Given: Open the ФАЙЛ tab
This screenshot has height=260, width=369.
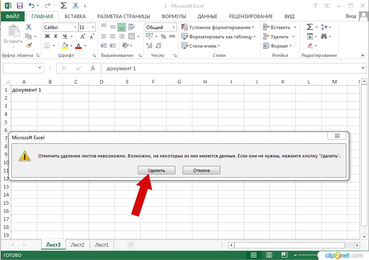Looking at the screenshot, I should [13, 16].
